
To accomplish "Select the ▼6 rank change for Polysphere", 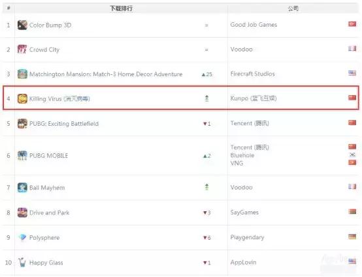I will (x=206, y=238).
